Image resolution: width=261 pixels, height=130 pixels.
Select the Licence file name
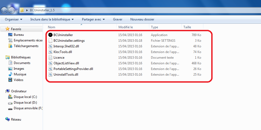59,58
